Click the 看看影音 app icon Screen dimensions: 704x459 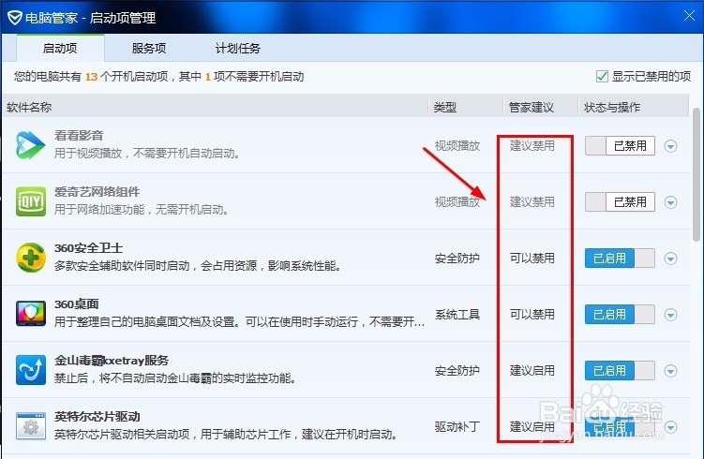[31, 145]
